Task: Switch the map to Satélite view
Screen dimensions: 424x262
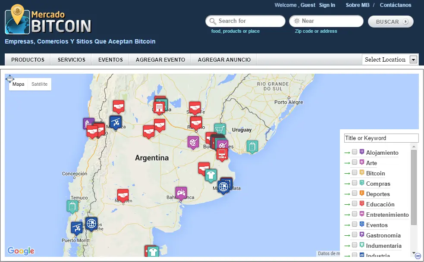Action: (x=40, y=84)
